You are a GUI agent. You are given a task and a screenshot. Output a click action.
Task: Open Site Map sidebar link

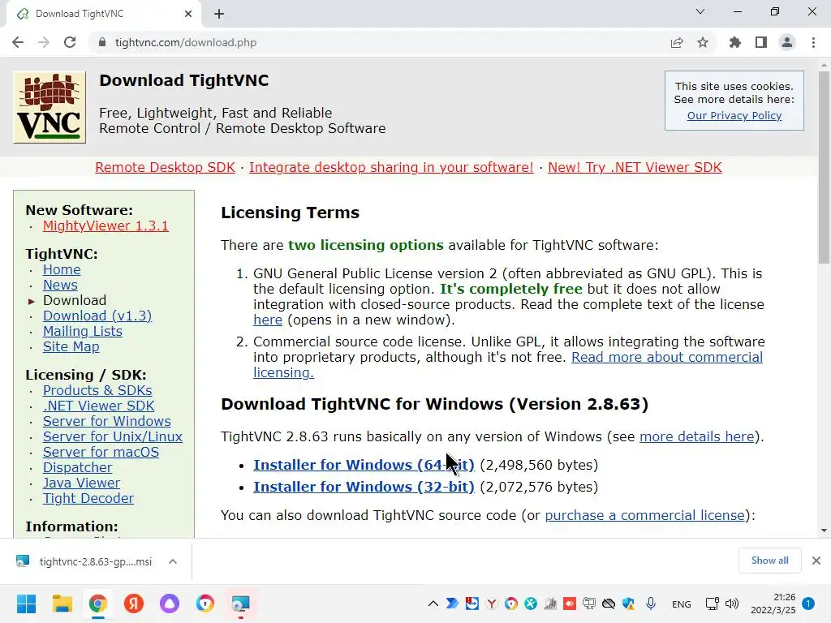coord(71,346)
